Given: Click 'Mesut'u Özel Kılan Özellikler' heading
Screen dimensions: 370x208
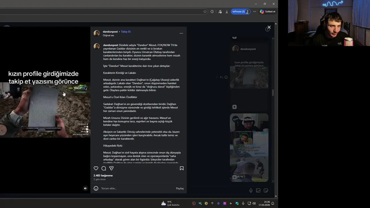Looking at the screenshot, I should [x=120, y=97].
